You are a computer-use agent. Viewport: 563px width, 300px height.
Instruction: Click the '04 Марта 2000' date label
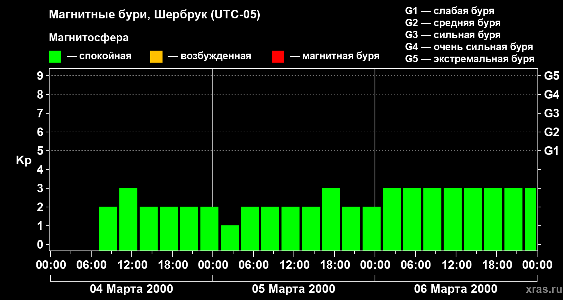click(131, 289)
